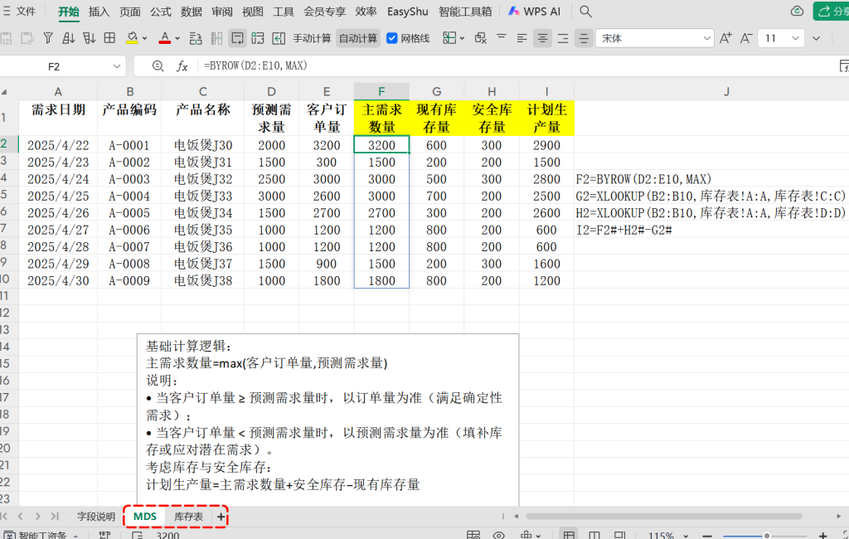Click the cloud sync icon
Viewport: 849px width, 539px height.
(x=797, y=11)
